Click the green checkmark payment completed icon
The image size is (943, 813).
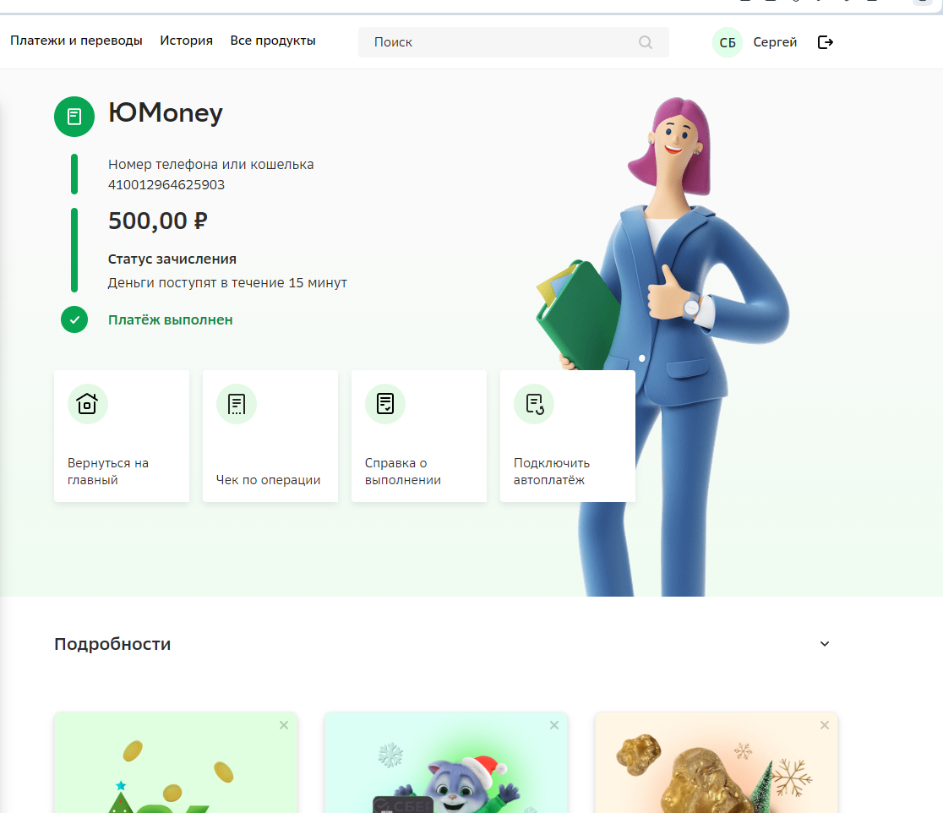pos(74,319)
